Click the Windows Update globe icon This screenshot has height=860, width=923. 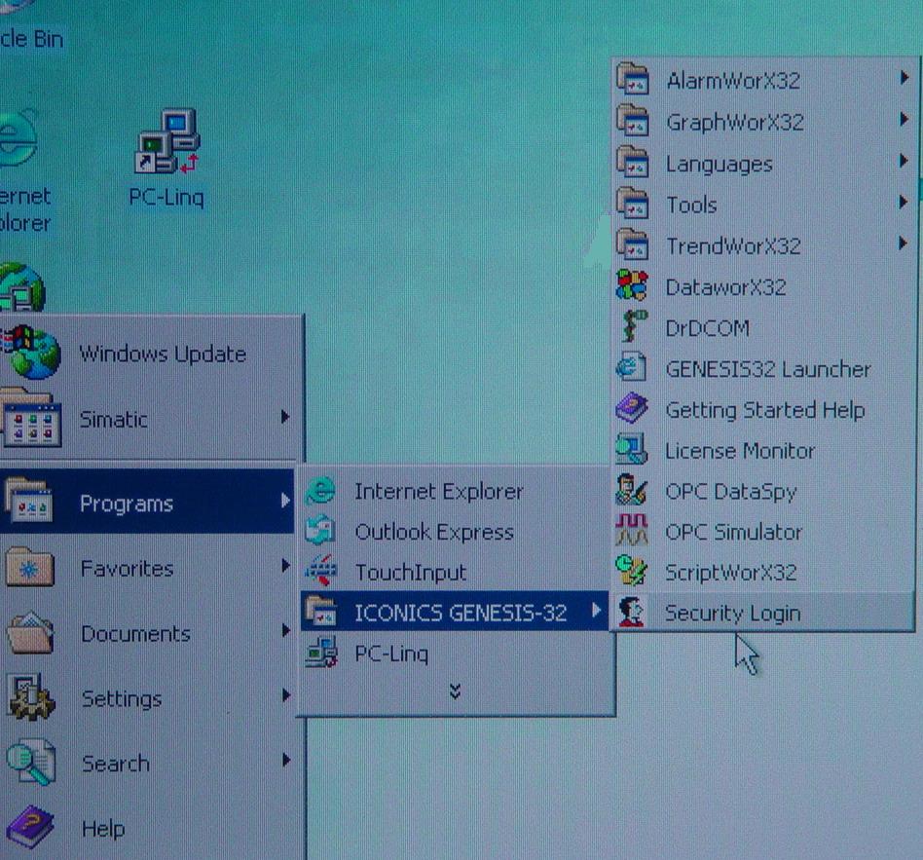(x=32, y=353)
